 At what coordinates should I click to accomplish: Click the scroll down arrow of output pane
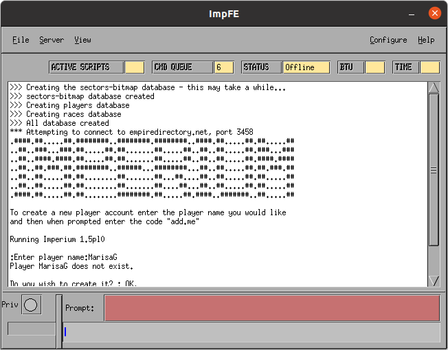(434, 281)
